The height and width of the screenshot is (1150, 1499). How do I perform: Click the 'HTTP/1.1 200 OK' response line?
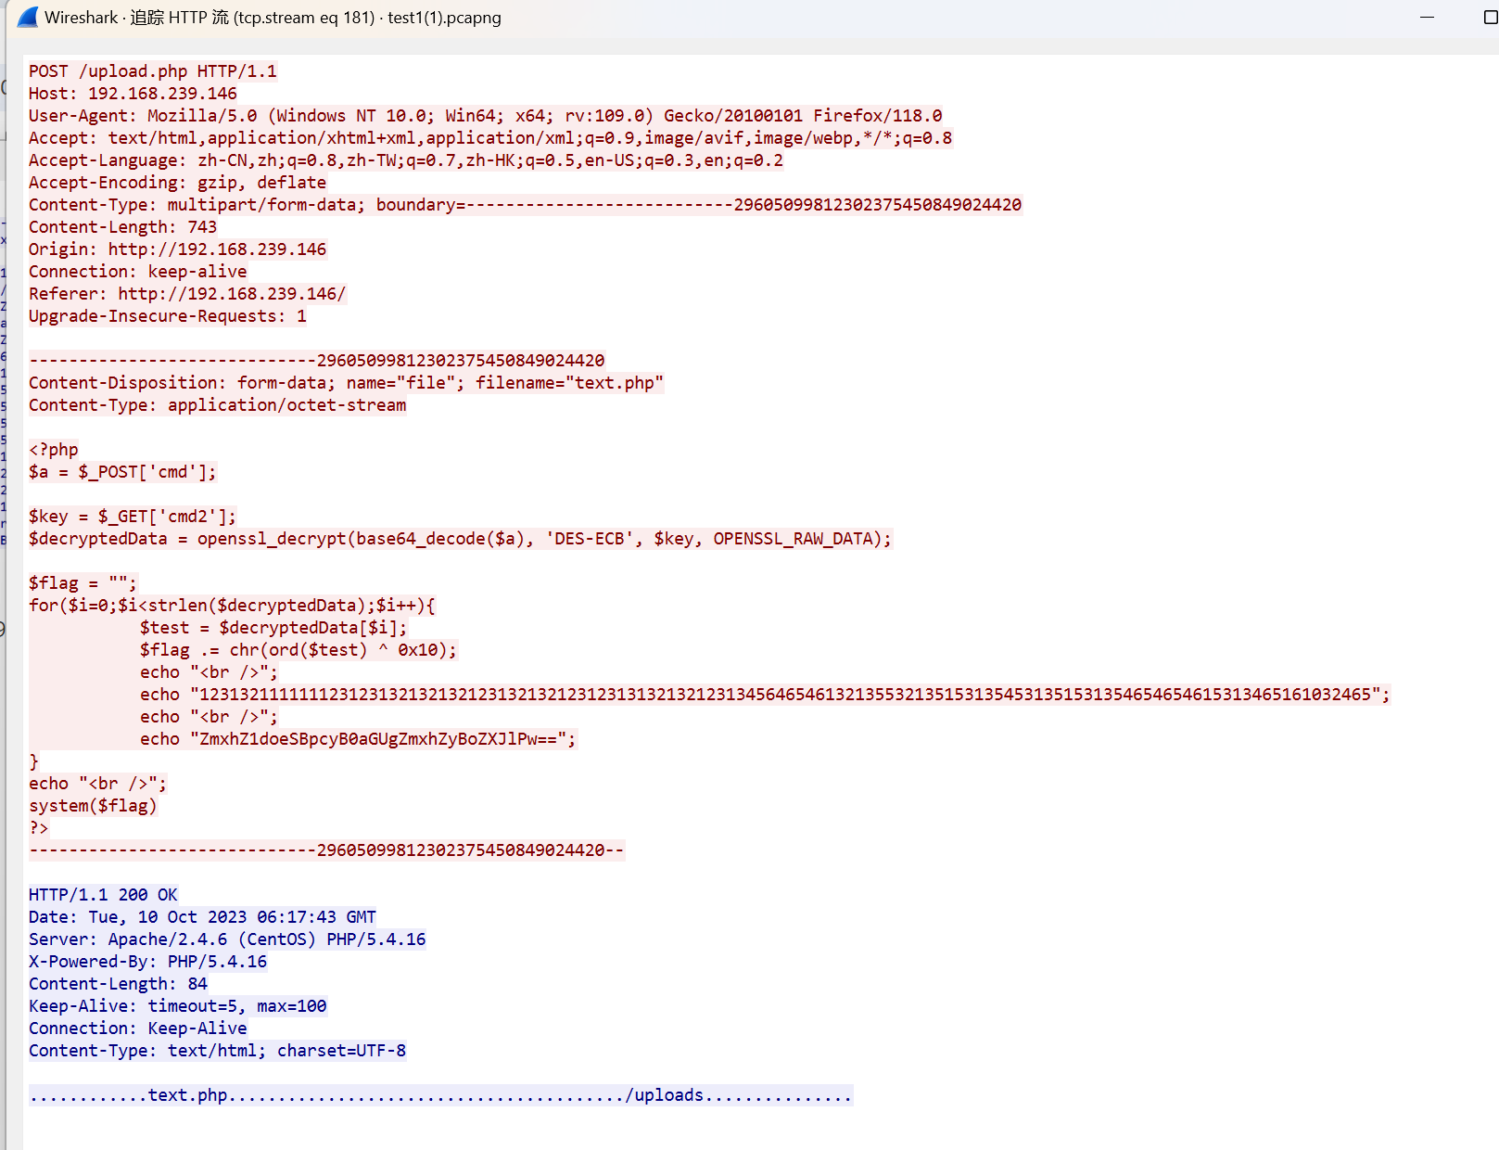tap(103, 895)
